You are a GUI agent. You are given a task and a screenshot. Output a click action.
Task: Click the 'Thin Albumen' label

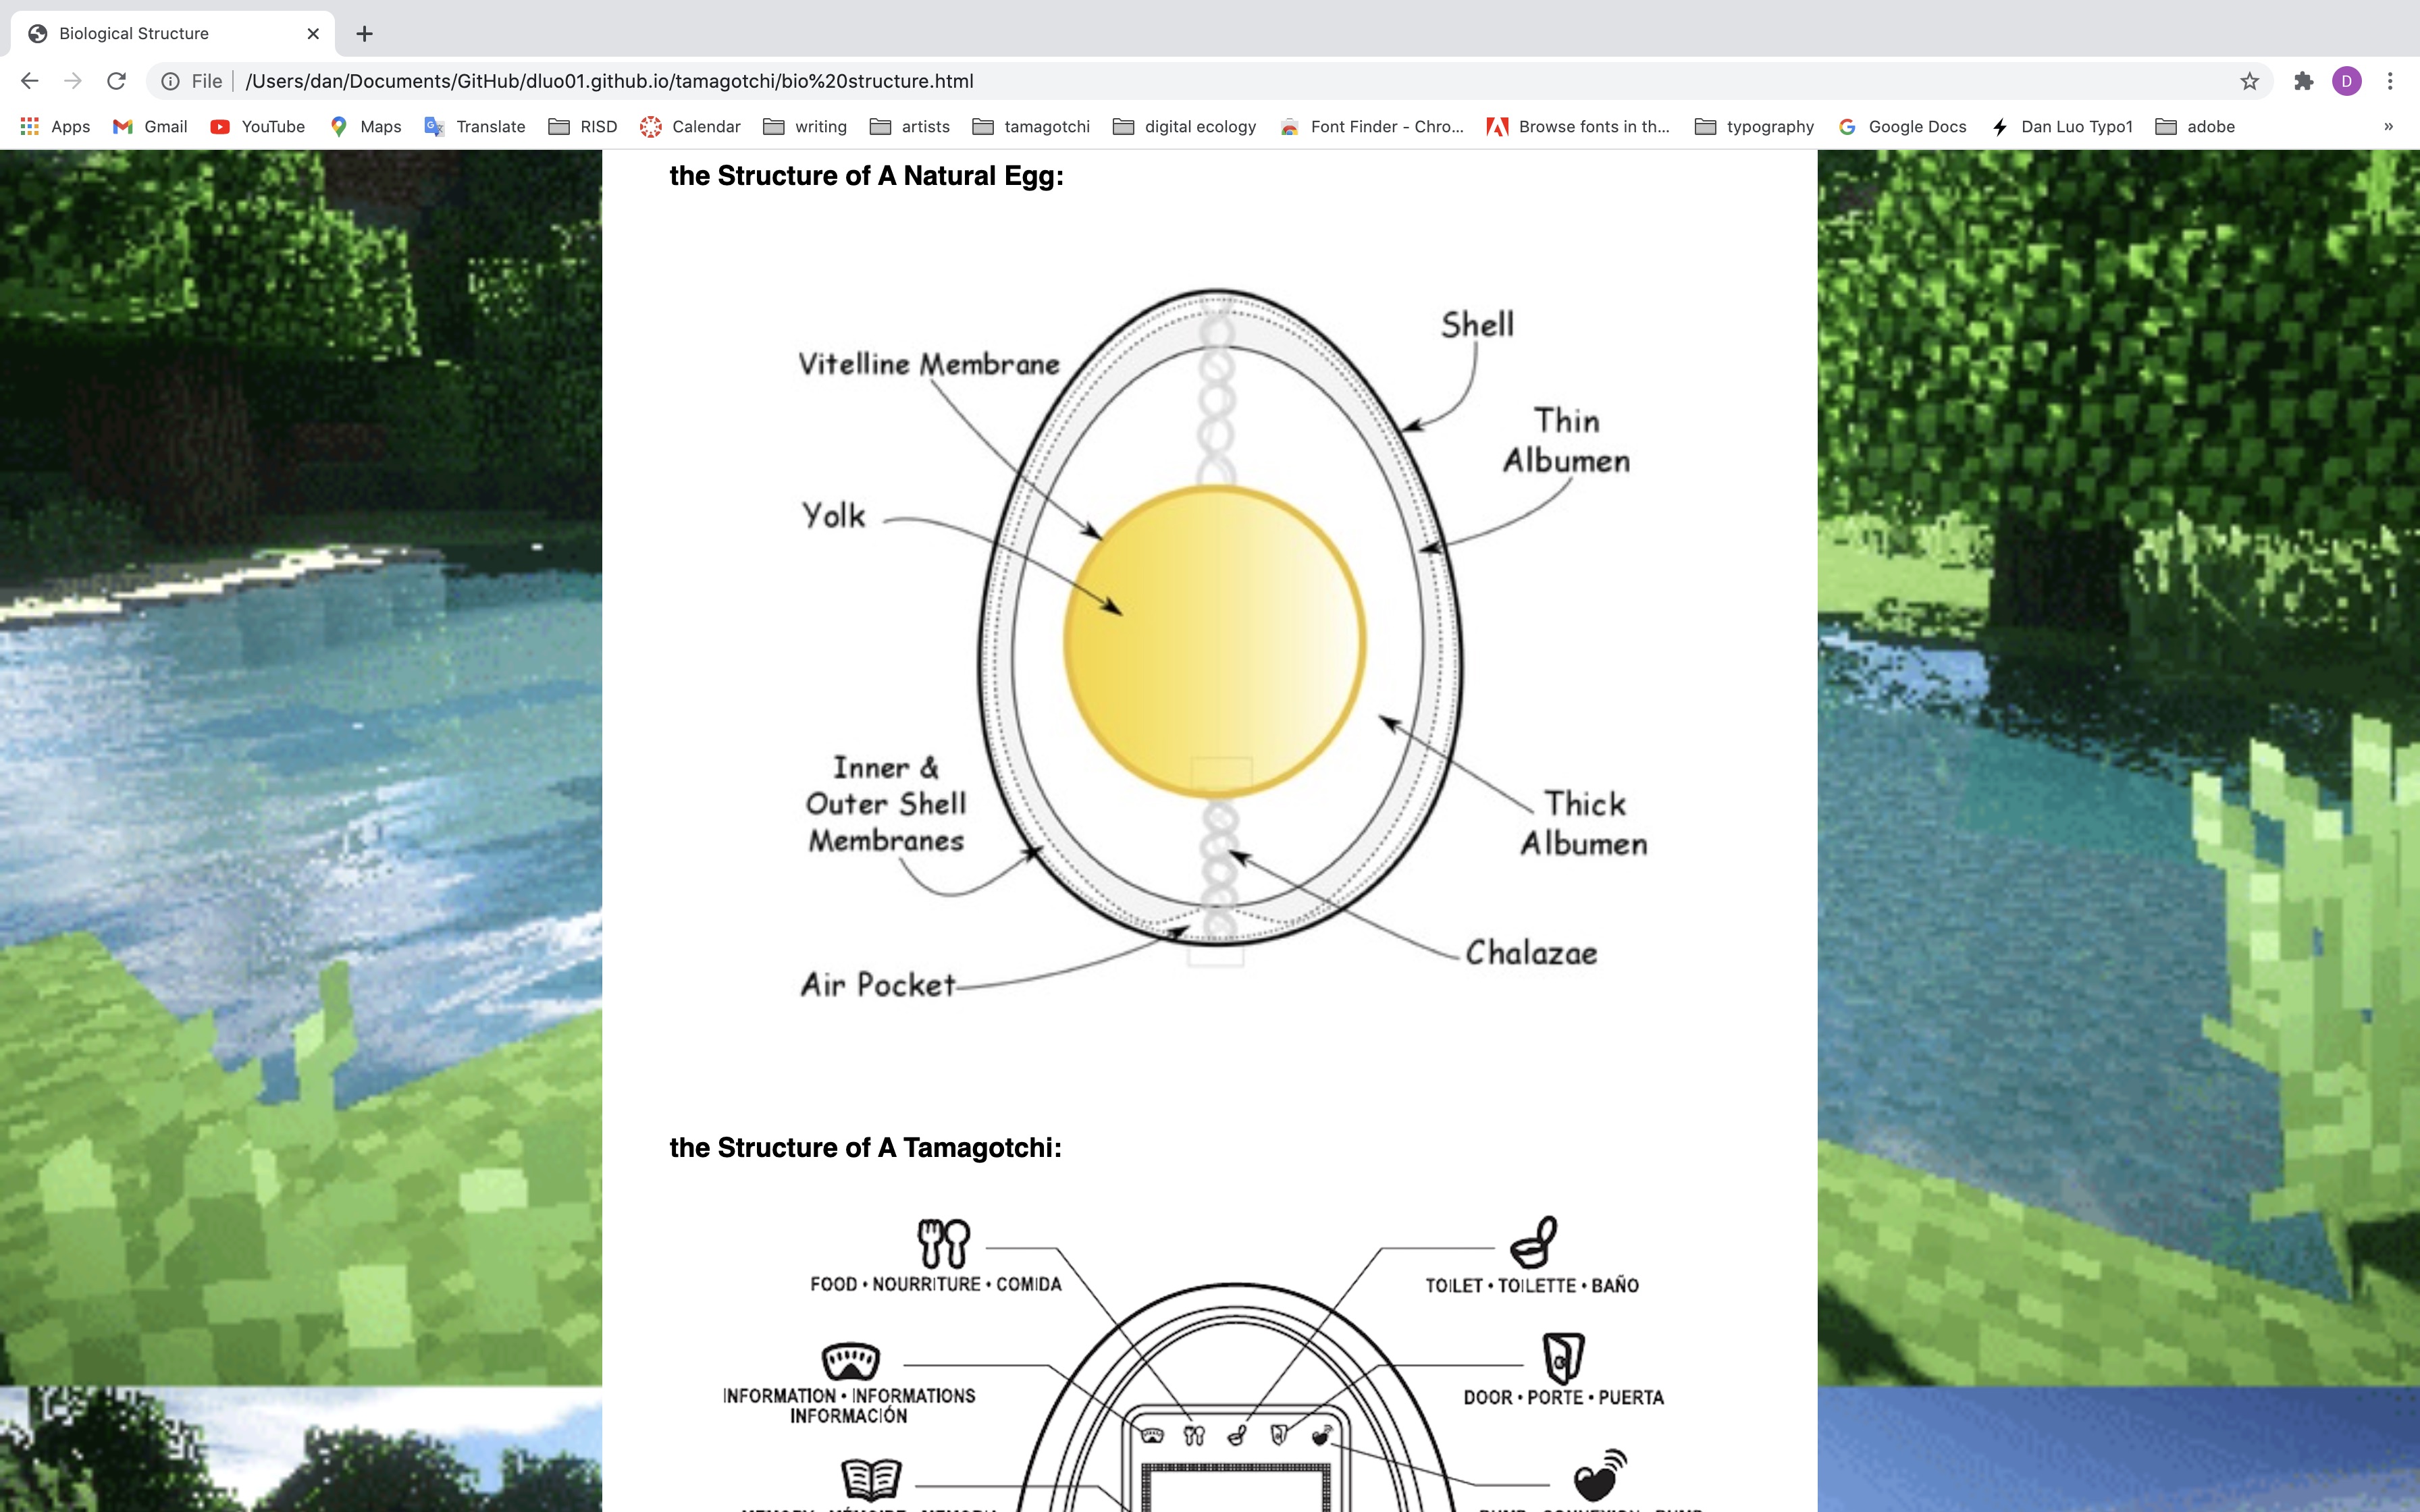tap(1566, 440)
